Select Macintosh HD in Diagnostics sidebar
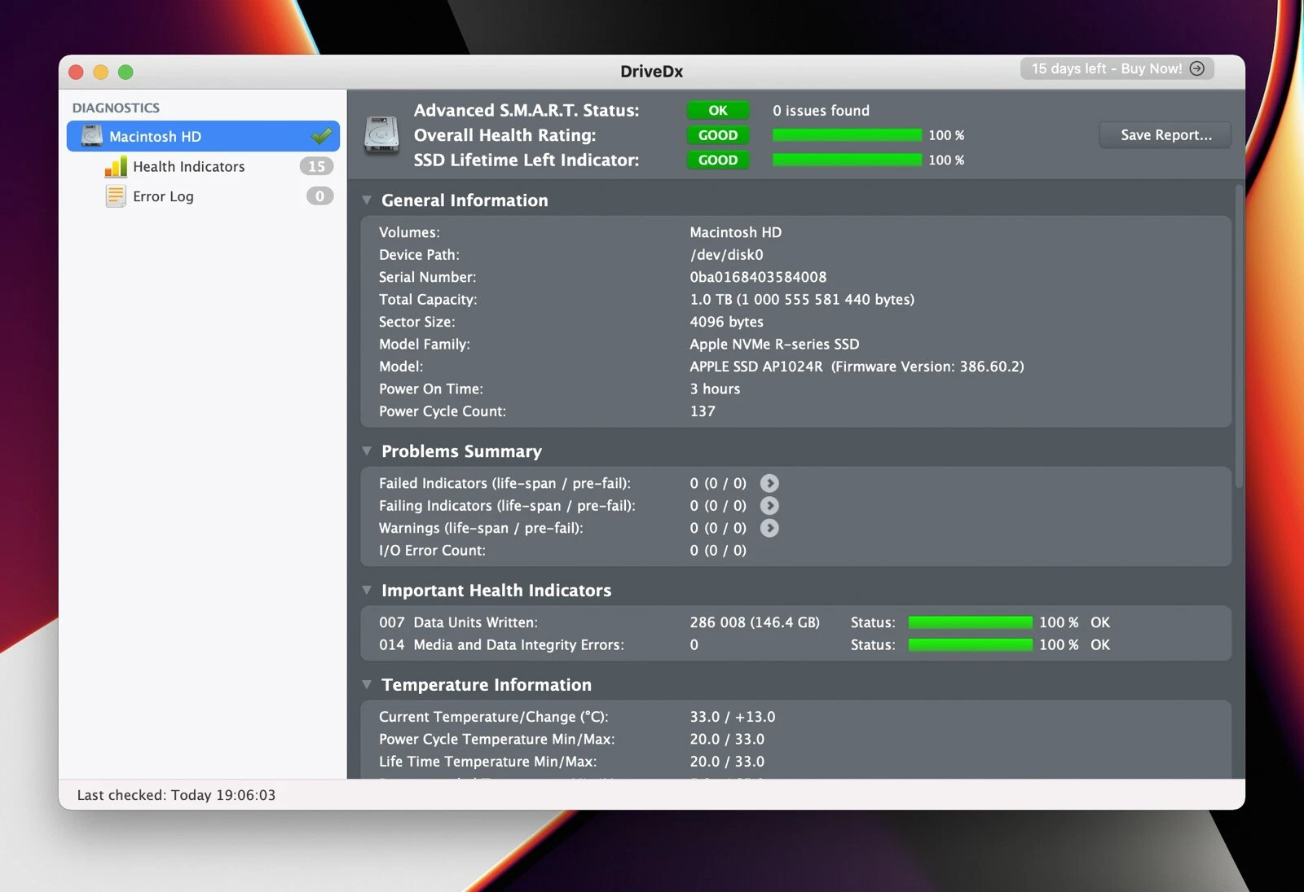The width and height of the screenshot is (1304, 892). coord(203,136)
